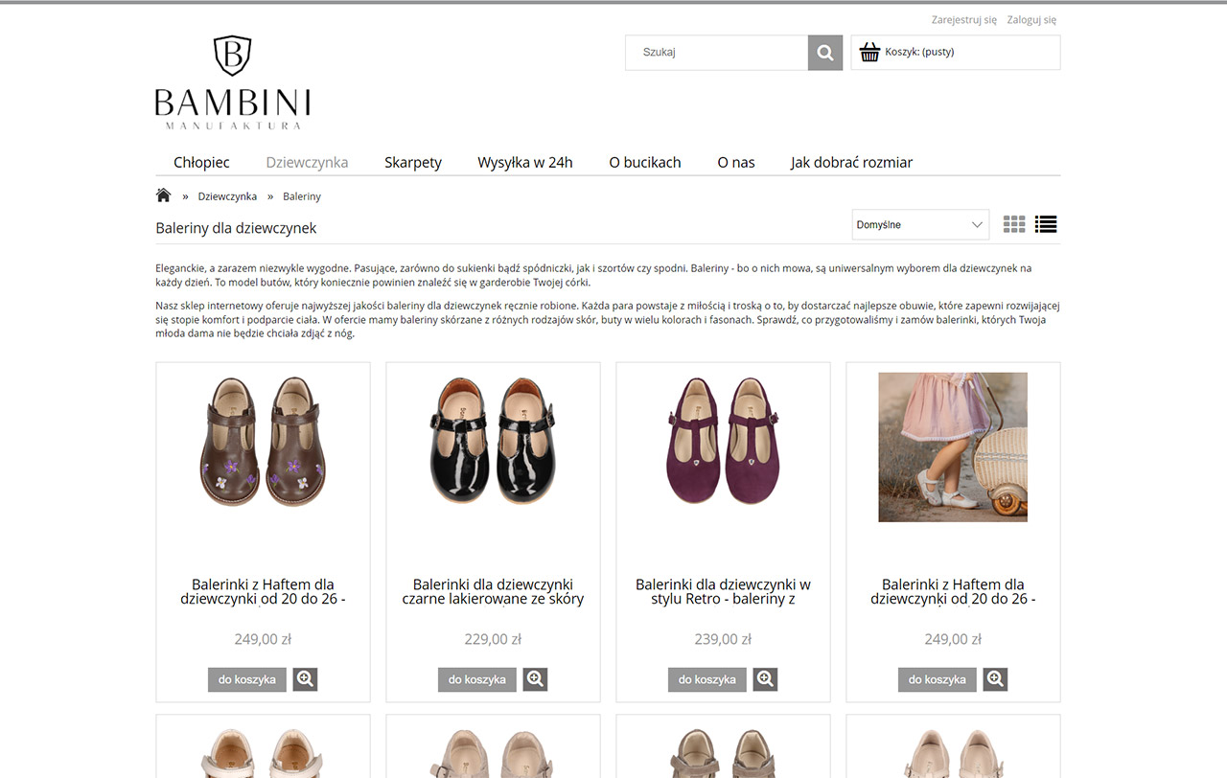Add Balerinki z Haftem with girl photo to basket
The width and height of the screenshot is (1227, 778).
(938, 679)
